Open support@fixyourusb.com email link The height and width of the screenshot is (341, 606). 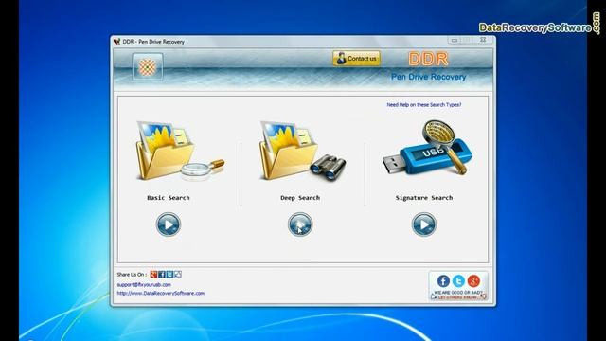[144, 284]
